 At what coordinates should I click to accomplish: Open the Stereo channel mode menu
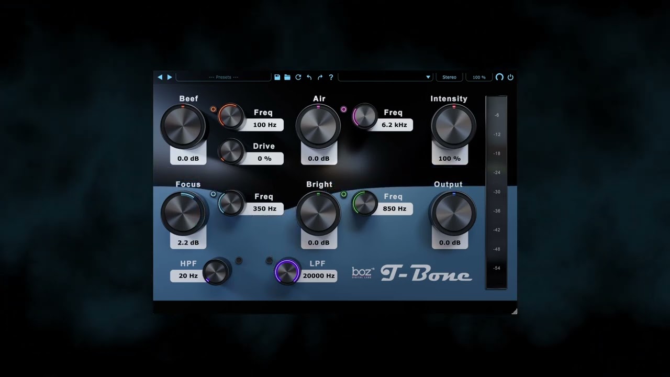click(x=449, y=77)
